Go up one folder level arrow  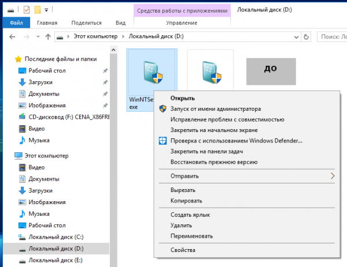[x=48, y=37]
